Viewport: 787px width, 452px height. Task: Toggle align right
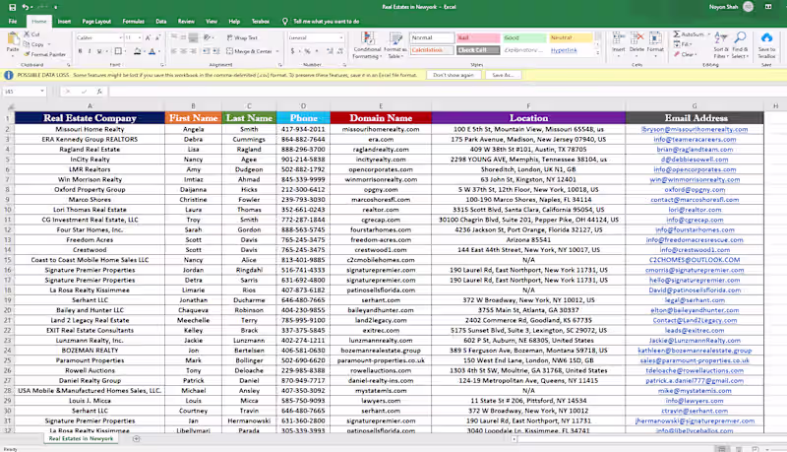coord(193,51)
